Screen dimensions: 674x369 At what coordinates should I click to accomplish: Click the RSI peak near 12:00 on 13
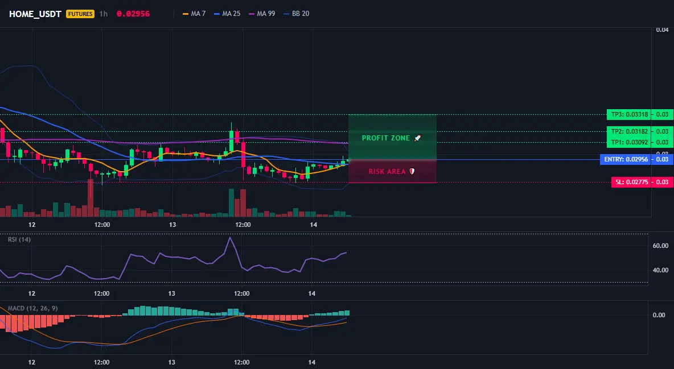(x=230, y=238)
